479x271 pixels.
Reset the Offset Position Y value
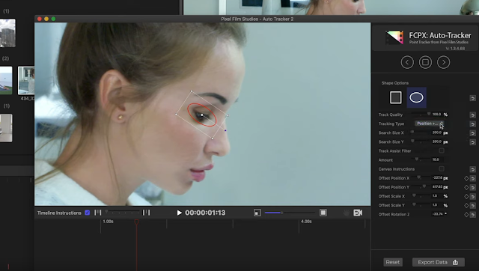coord(472,188)
